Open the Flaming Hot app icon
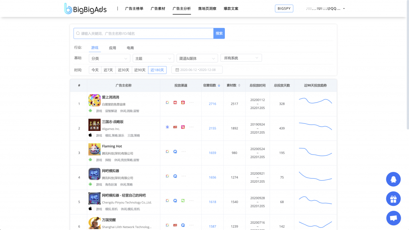 94,150
